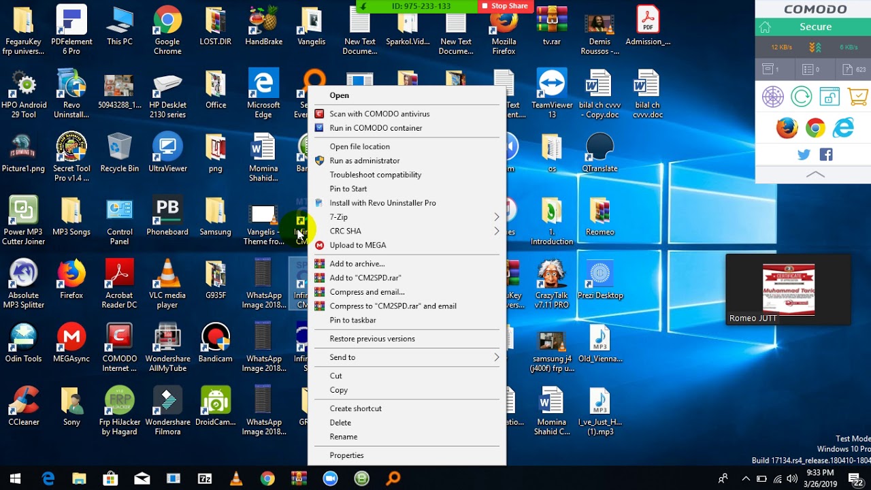
Task: Select the Odin Tools desktop icon
Action: tap(24, 342)
